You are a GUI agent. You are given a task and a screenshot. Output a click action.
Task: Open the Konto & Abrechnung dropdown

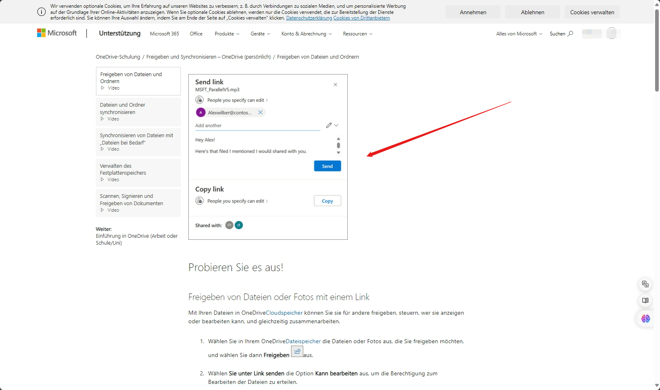click(307, 34)
